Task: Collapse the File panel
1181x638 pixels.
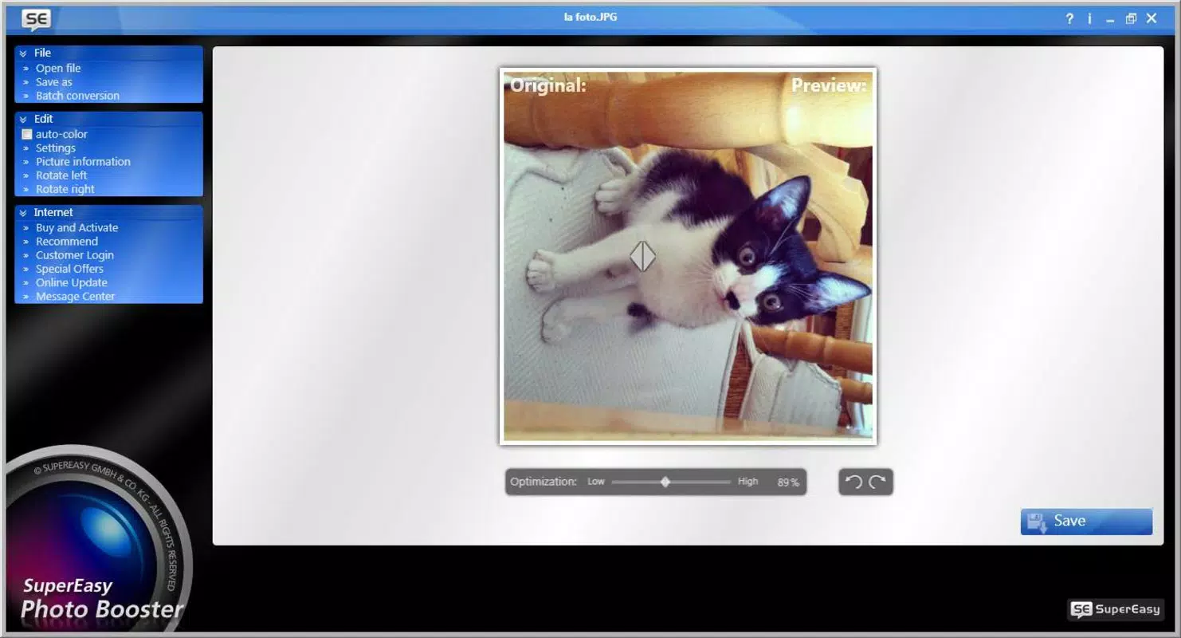Action: point(23,53)
